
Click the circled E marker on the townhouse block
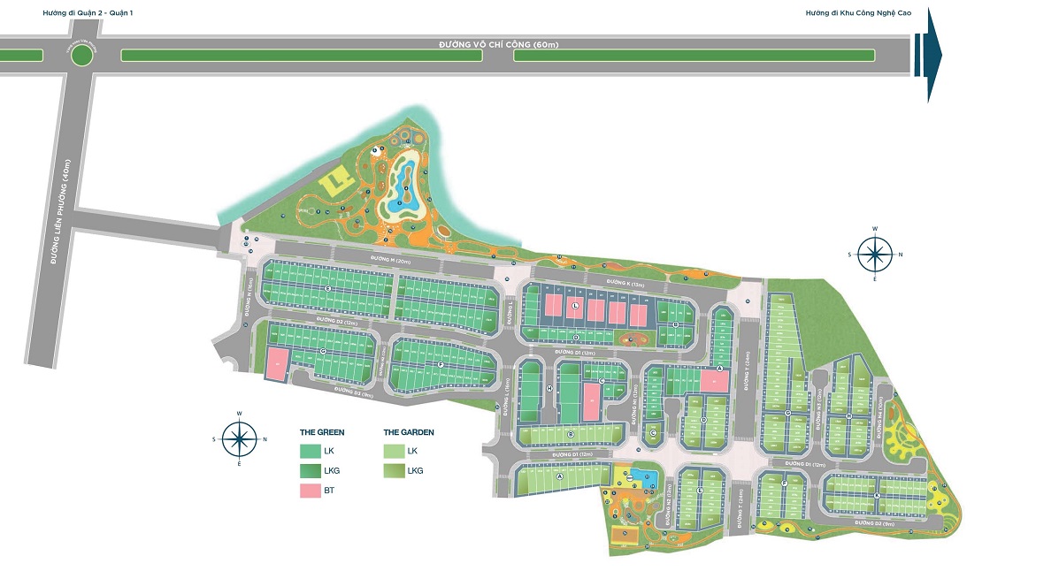coord(328,289)
